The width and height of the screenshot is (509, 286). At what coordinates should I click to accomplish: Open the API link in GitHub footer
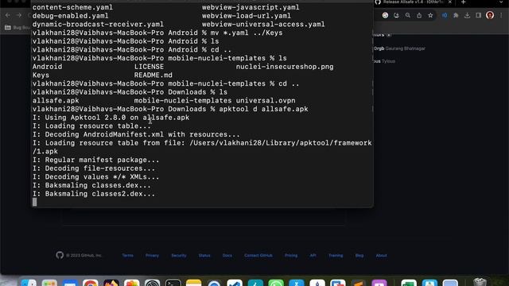(313, 256)
